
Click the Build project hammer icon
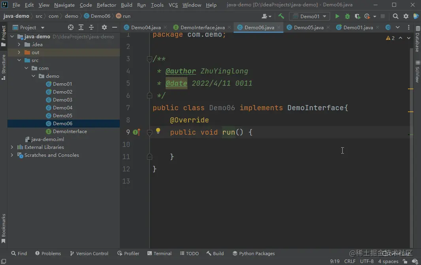281,16
